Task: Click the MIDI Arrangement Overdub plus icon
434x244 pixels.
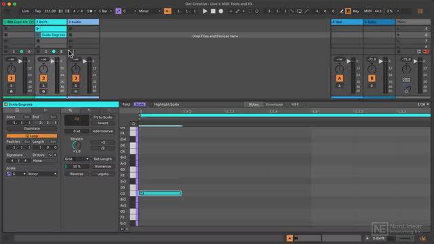Action: [x=231, y=11]
